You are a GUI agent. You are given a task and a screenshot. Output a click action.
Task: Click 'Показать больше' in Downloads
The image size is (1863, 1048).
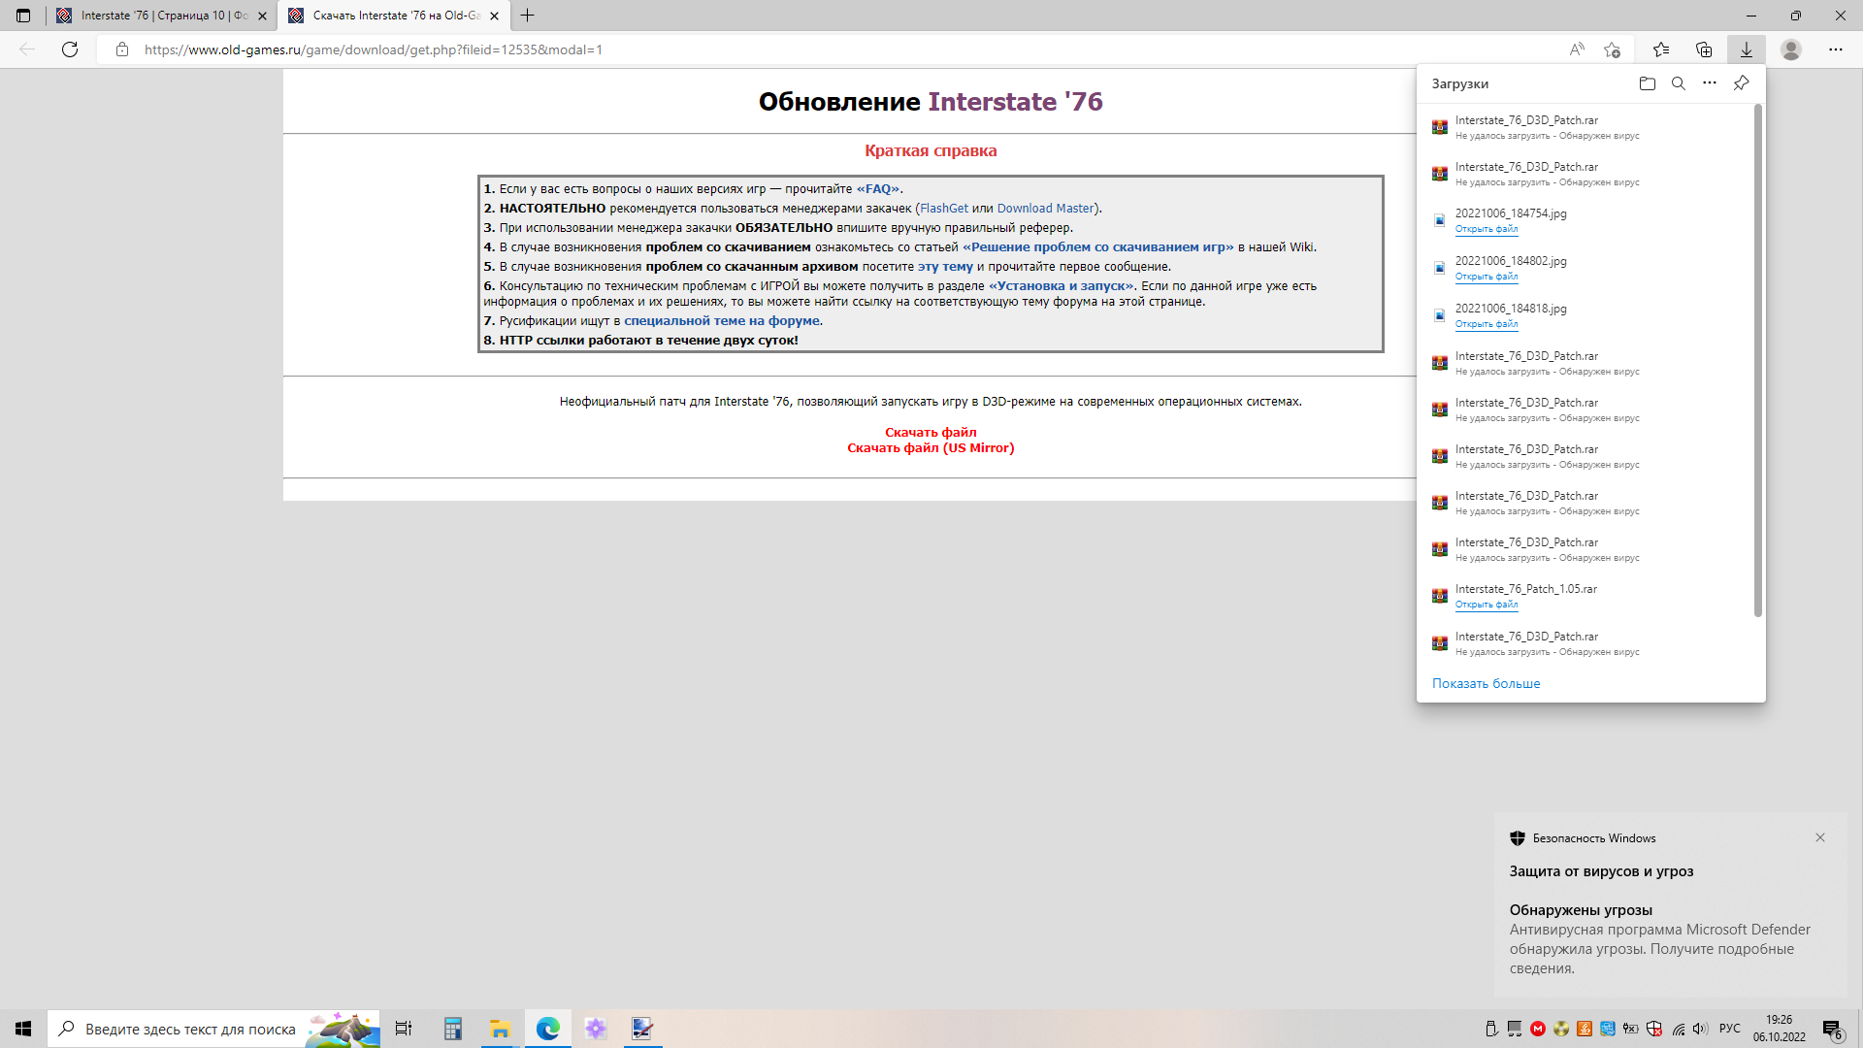pyautogui.click(x=1486, y=683)
